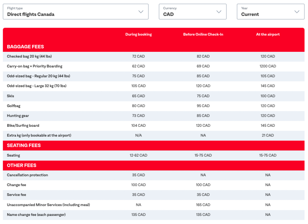Click the BAGGAGE FEES section header
This screenshot has height=224, width=308.
pos(26,47)
